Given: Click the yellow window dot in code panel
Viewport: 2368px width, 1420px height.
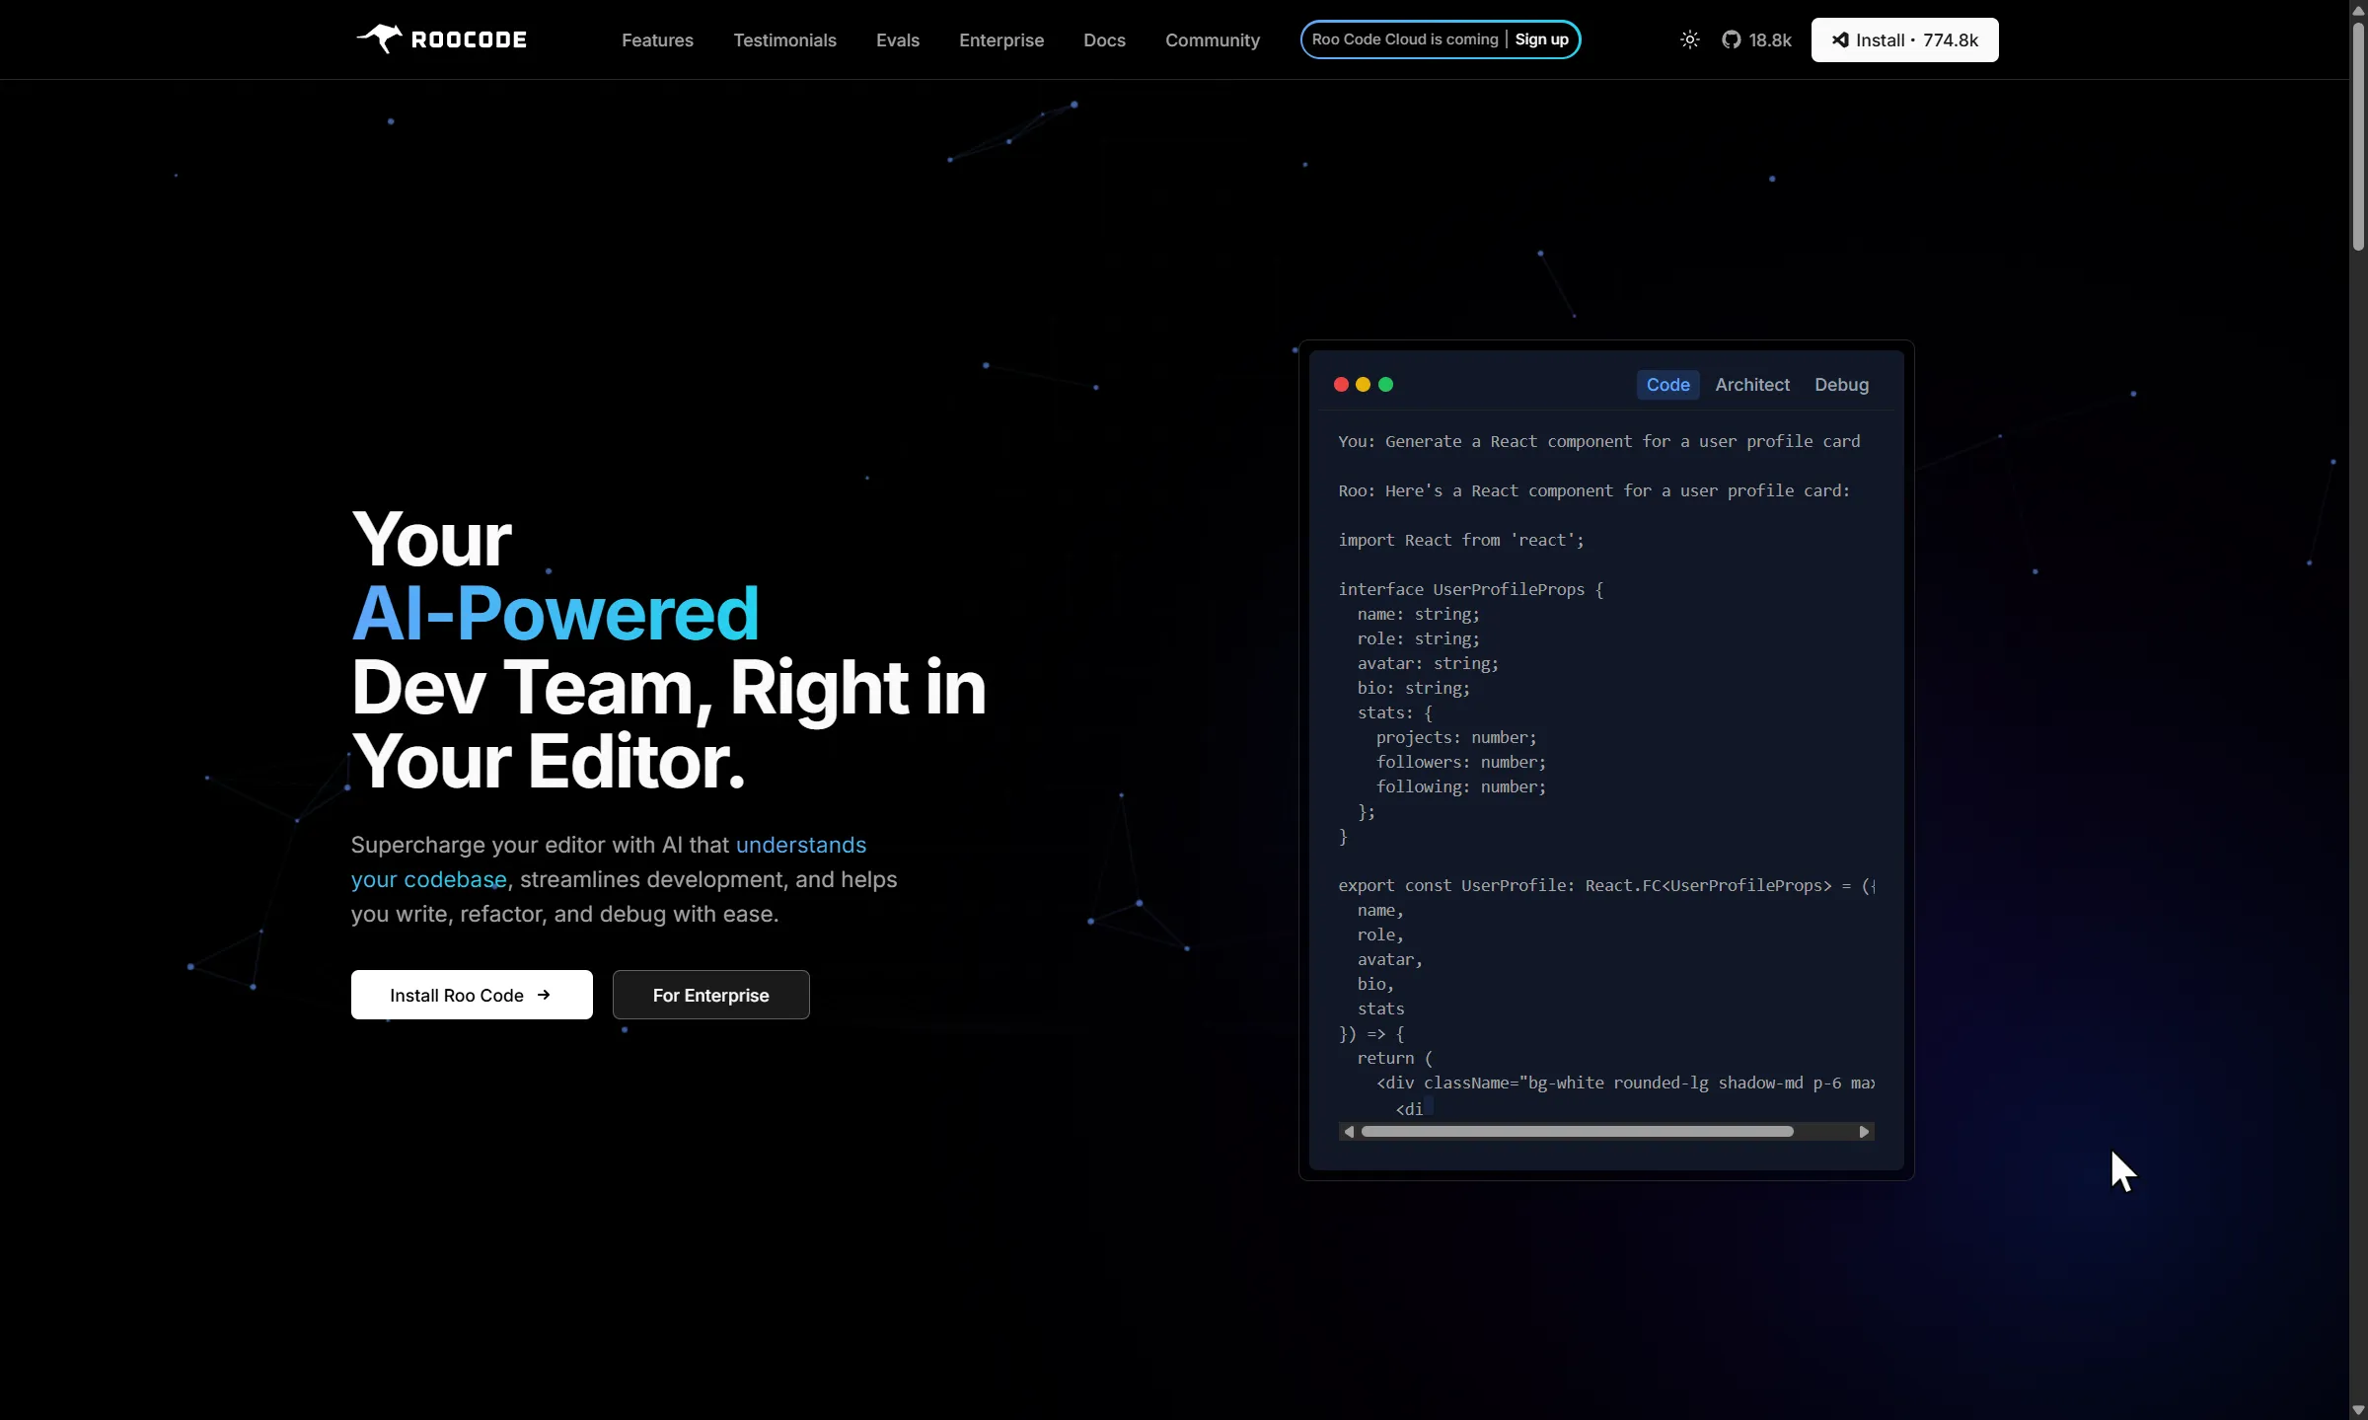Looking at the screenshot, I should (x=1363, y=385).
